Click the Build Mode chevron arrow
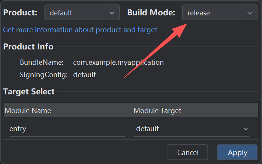The image size is (262, 164). pyautogui.click(x=250, y=13)
